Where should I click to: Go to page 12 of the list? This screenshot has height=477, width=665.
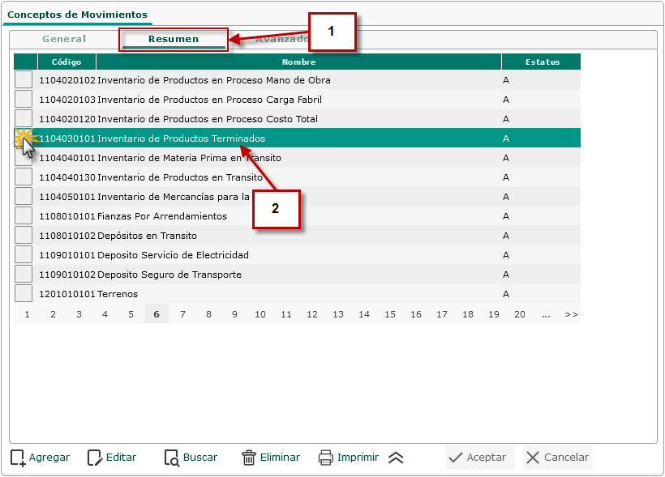tap(312, 314)
